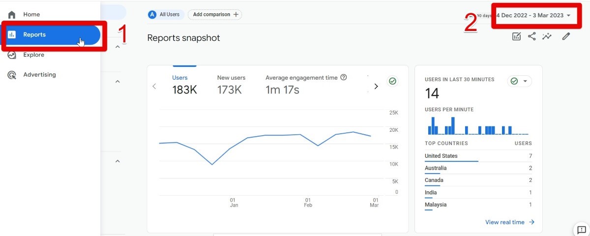Image resolution: width=590 pixels, height=236 pixels.
Task: Click the TOP COUNTRIES column header
Action: [446, 144]
